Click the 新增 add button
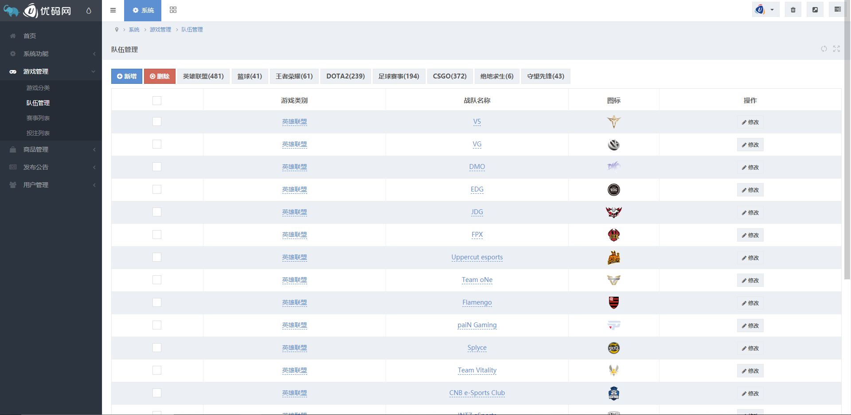 click(x=127, y=76)
